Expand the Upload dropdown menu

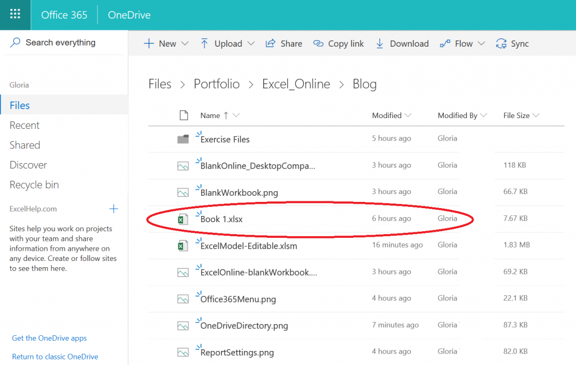tap(227, 44)
